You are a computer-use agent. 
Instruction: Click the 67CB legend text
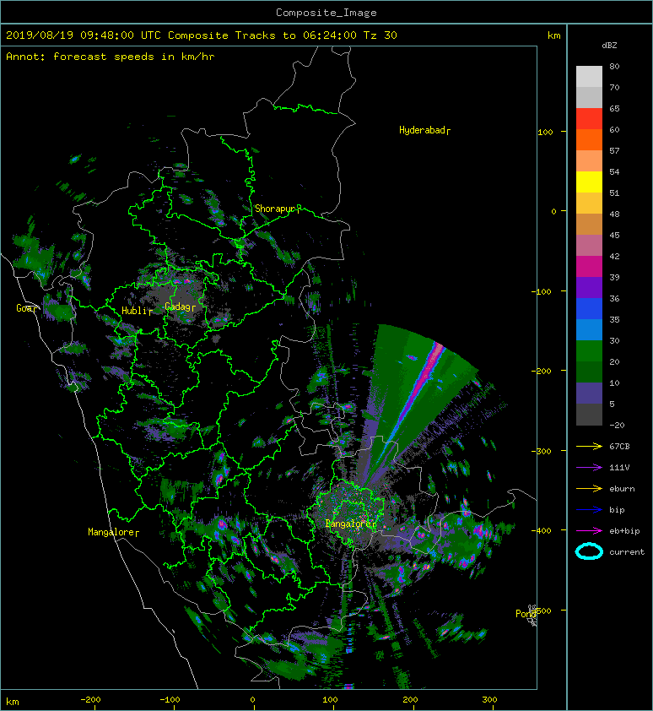click(619, 446)
